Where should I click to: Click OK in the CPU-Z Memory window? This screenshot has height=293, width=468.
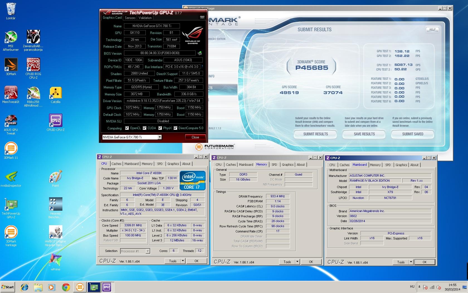point(311,262)
